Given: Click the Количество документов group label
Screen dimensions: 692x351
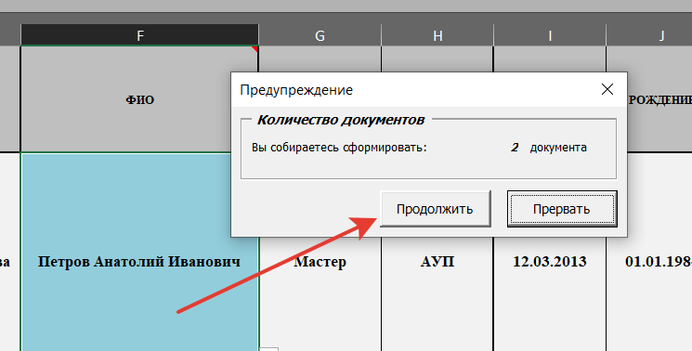Looking at the screenshot, I should (341, 120).
